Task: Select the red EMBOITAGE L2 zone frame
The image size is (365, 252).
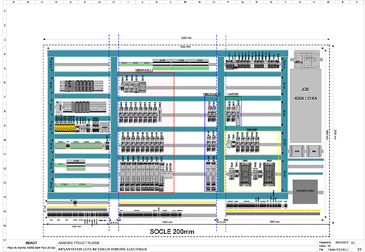Action: 146,133
